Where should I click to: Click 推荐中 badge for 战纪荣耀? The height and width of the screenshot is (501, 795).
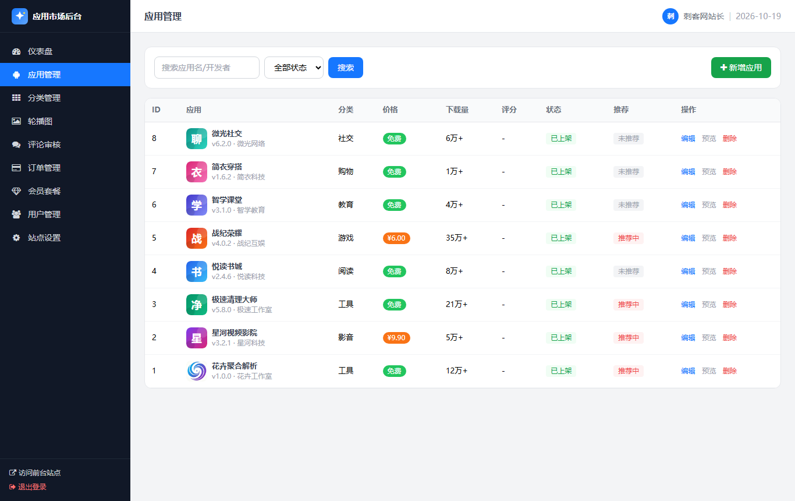coord(629,238)
